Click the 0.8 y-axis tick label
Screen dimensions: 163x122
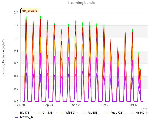pyautogui.click(x=16, y=51)
